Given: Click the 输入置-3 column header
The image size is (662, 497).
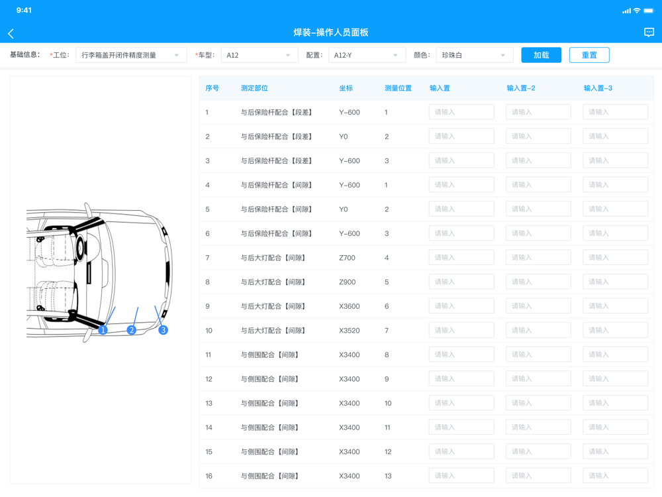Looking at the screenshot, I should coord(598,88).
